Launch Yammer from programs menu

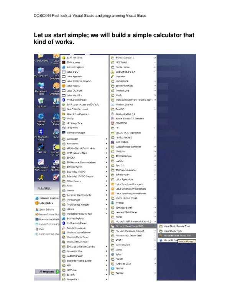(117, 268)
